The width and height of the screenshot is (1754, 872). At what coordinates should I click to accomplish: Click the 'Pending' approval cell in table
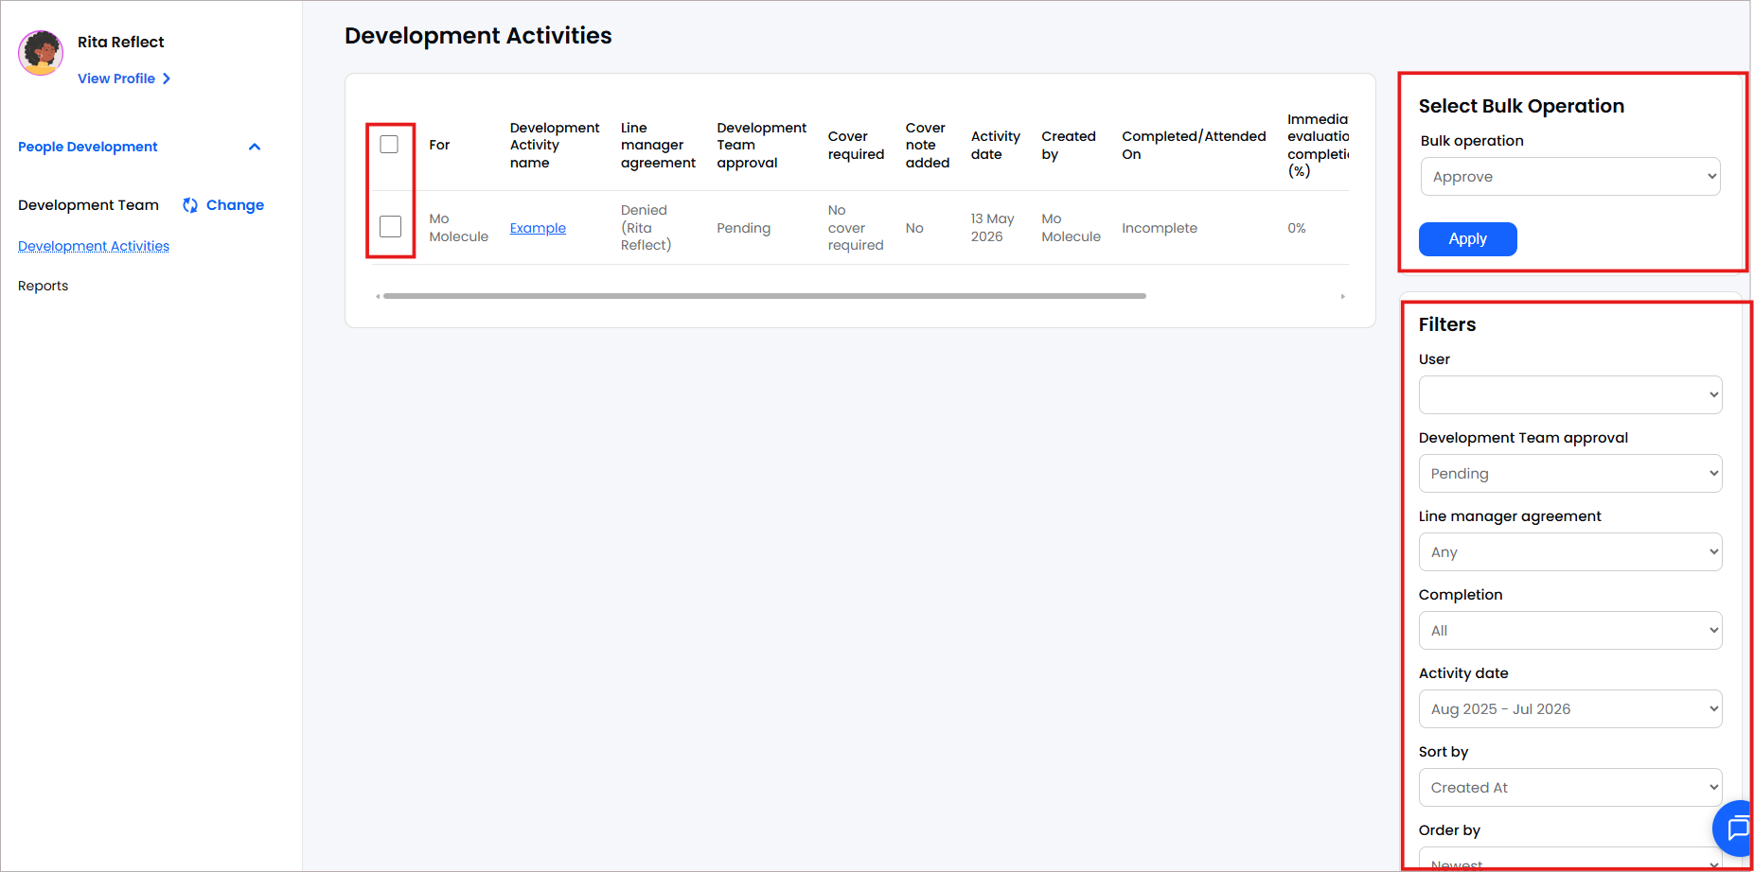pos(743,228)
